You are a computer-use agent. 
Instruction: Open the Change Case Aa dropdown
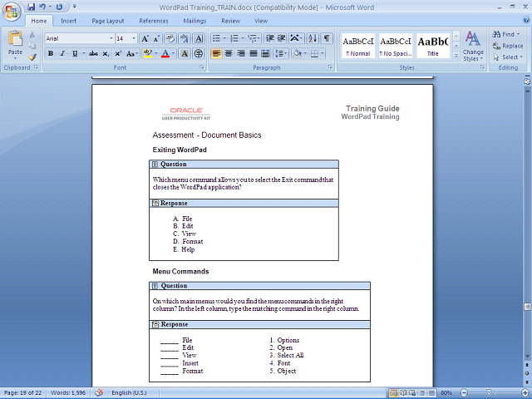tap(132, 53)
